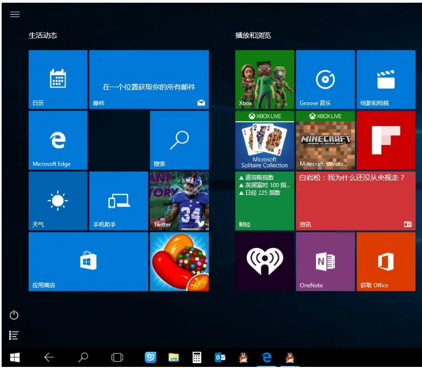
Task: Open the power options button
Action: pyautogui.click(x=15, y=315)
